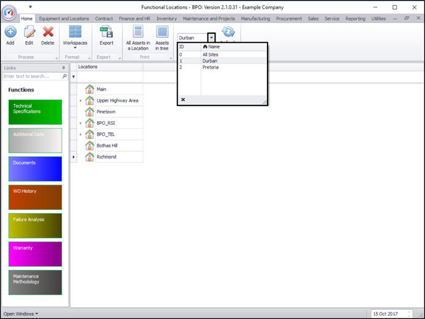
Task: Open Finance and HR tab
Action: [135, 18]
